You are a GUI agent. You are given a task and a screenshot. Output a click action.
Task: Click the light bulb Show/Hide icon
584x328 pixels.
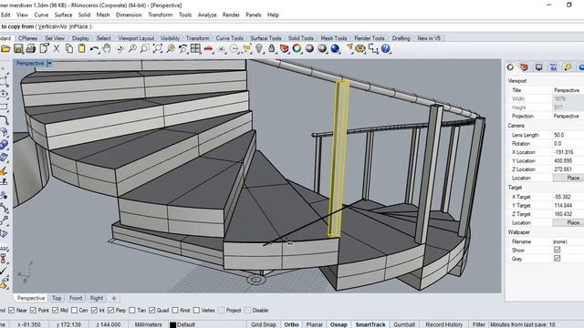pyautogui.click(x=259, y=48)
